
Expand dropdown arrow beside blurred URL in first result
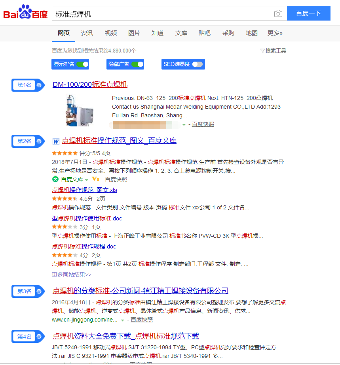(184, 125)
